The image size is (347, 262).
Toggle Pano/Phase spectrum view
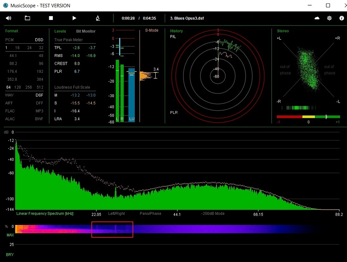click(x=150, y=213)
